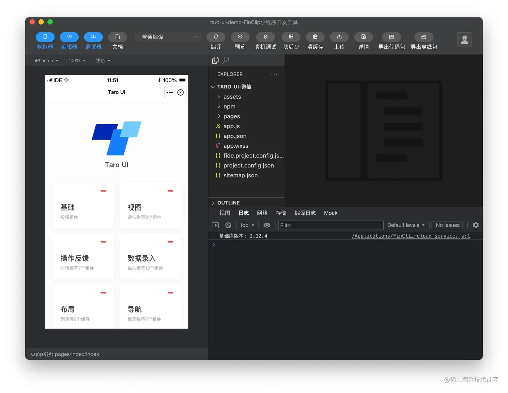Open sitemap.json file
508x393 pixels.
[x=247, y=175]
